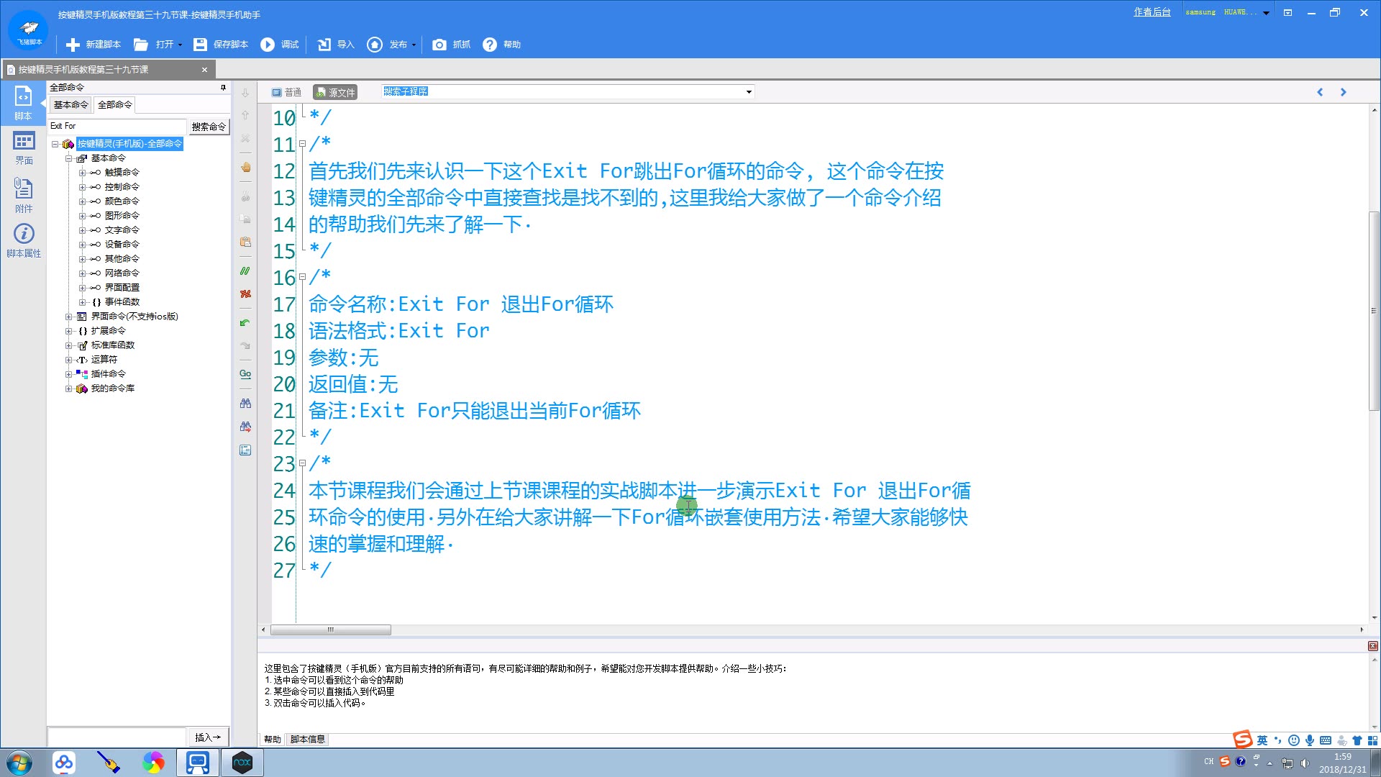The width and height of the screenshot is (1381, 777).
Task: Open the 脚本 sidebar panel
Action: [23, 102]
